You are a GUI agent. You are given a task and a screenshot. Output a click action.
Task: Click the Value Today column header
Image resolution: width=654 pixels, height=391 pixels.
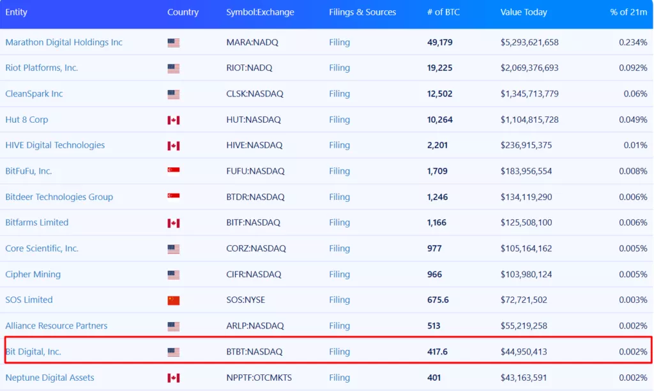point(524,12)
